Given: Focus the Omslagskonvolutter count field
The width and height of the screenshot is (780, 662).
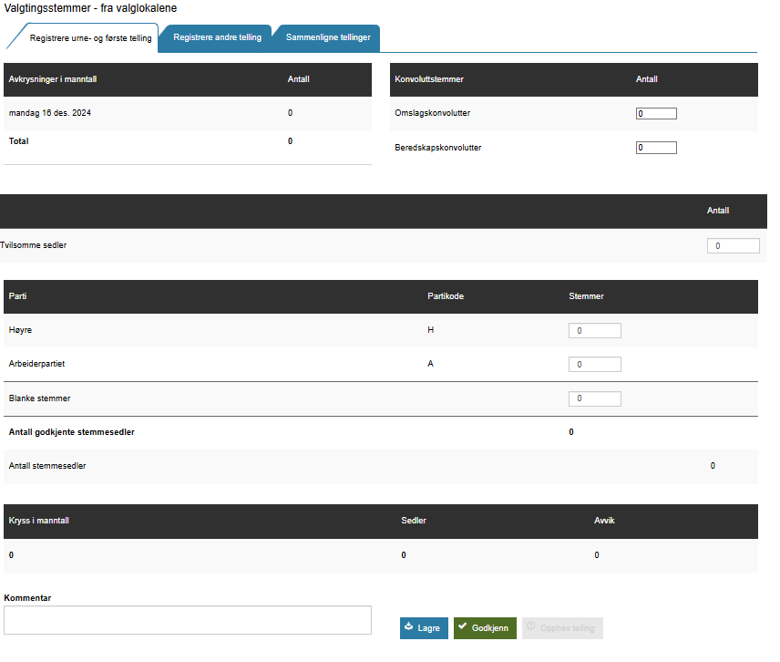Looking at the screenshot, I should (656, 114).
